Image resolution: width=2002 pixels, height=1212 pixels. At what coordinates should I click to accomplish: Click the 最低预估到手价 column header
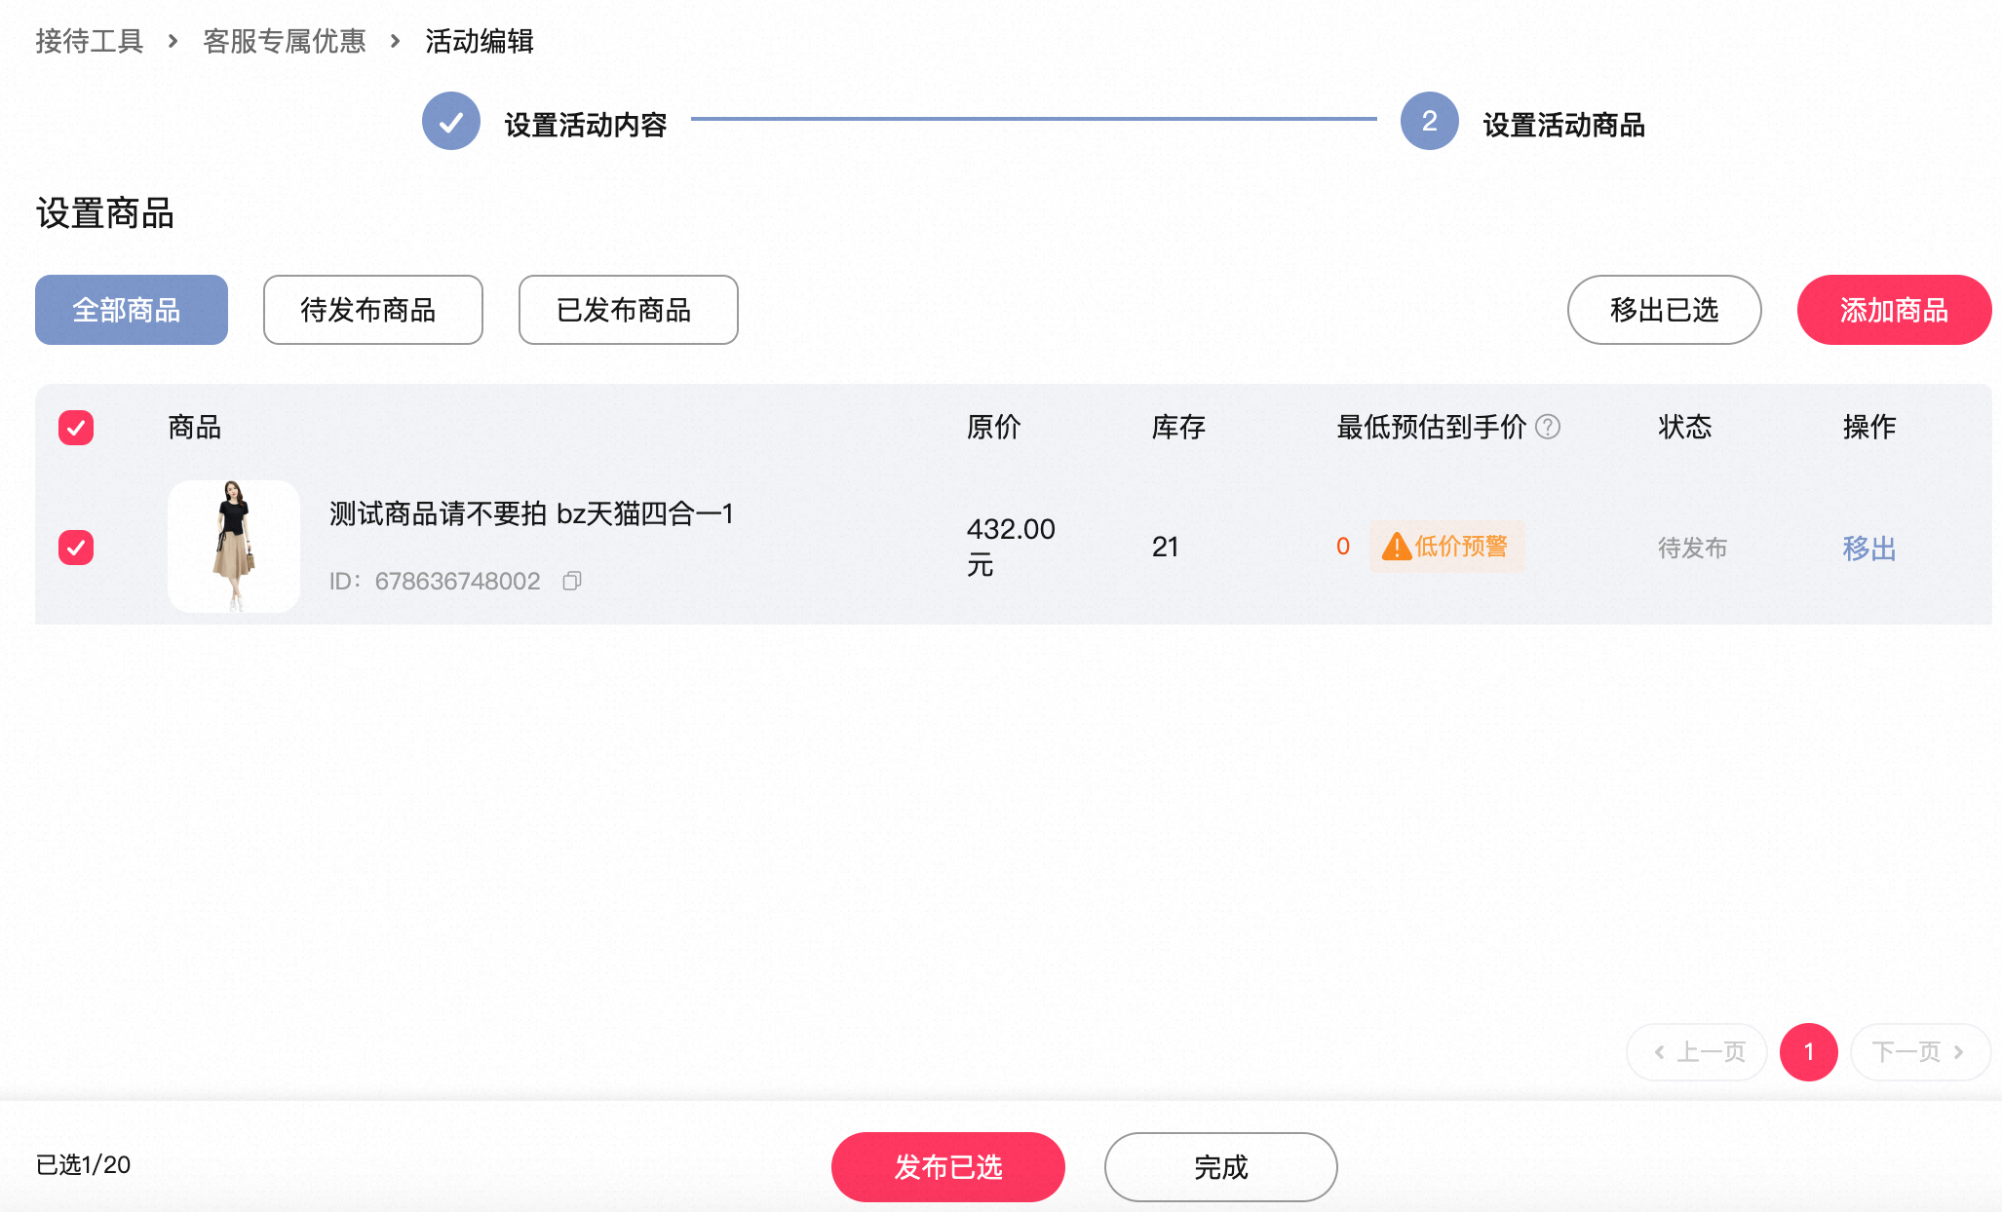tap(1432, 427)
